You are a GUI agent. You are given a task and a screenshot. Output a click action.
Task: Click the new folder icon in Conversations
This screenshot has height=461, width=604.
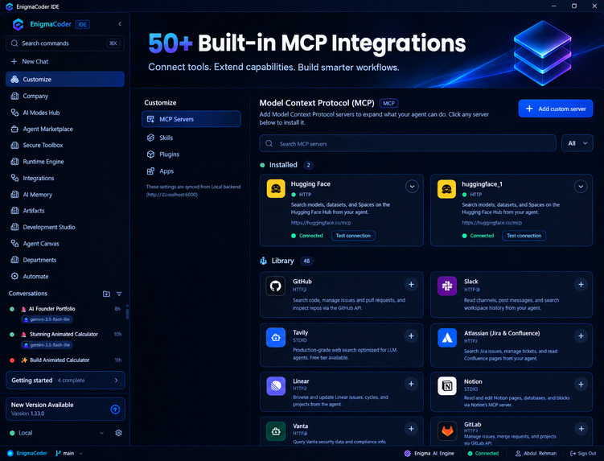(x=106, y=294)
